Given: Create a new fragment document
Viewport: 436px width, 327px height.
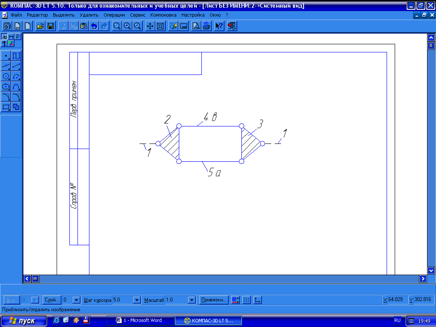Looking at the screenshot, I should (17, 26).
